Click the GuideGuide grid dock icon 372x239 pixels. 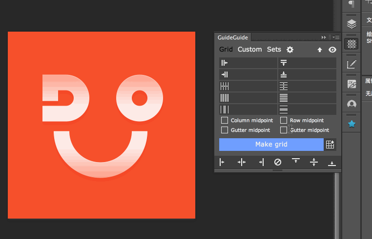(x=351, y=44)
